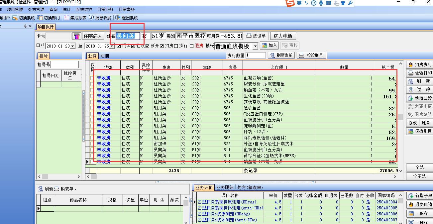
Task: Click the pin icon on left panel
Action: 25,26
